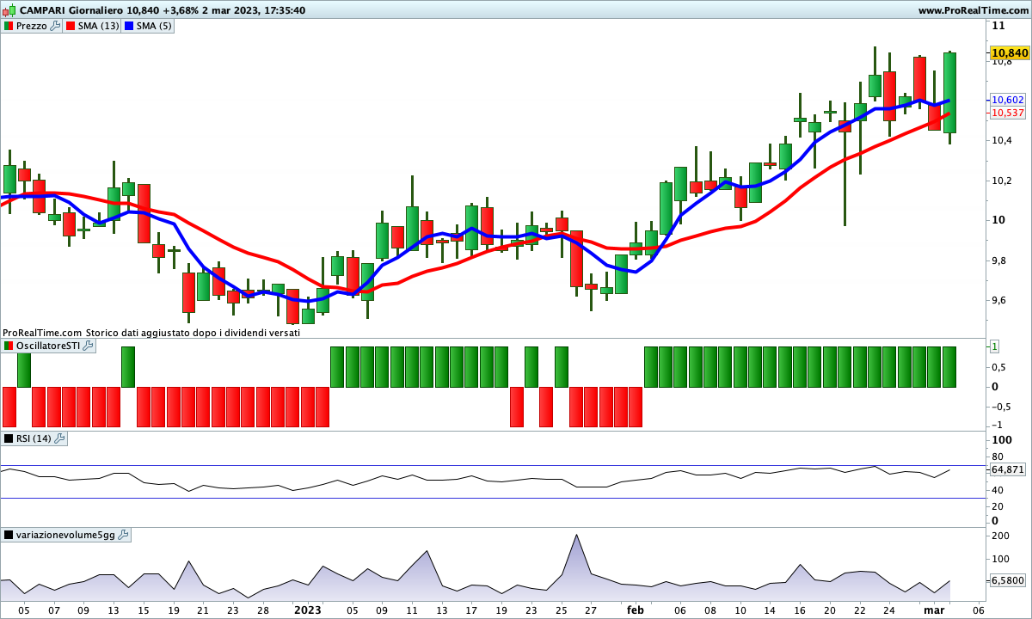Click the 64,871 RSI value tag

(x=1008, y=469)
